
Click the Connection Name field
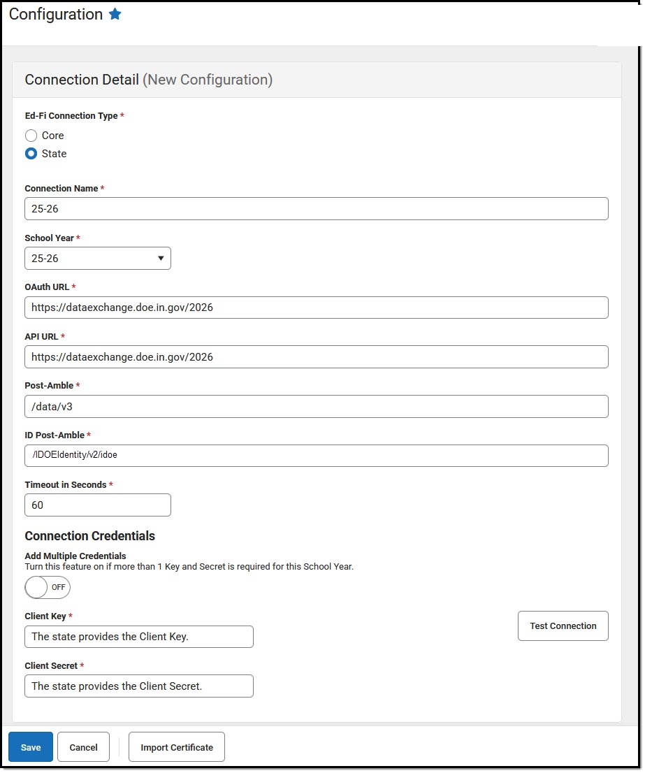point(316,209)
